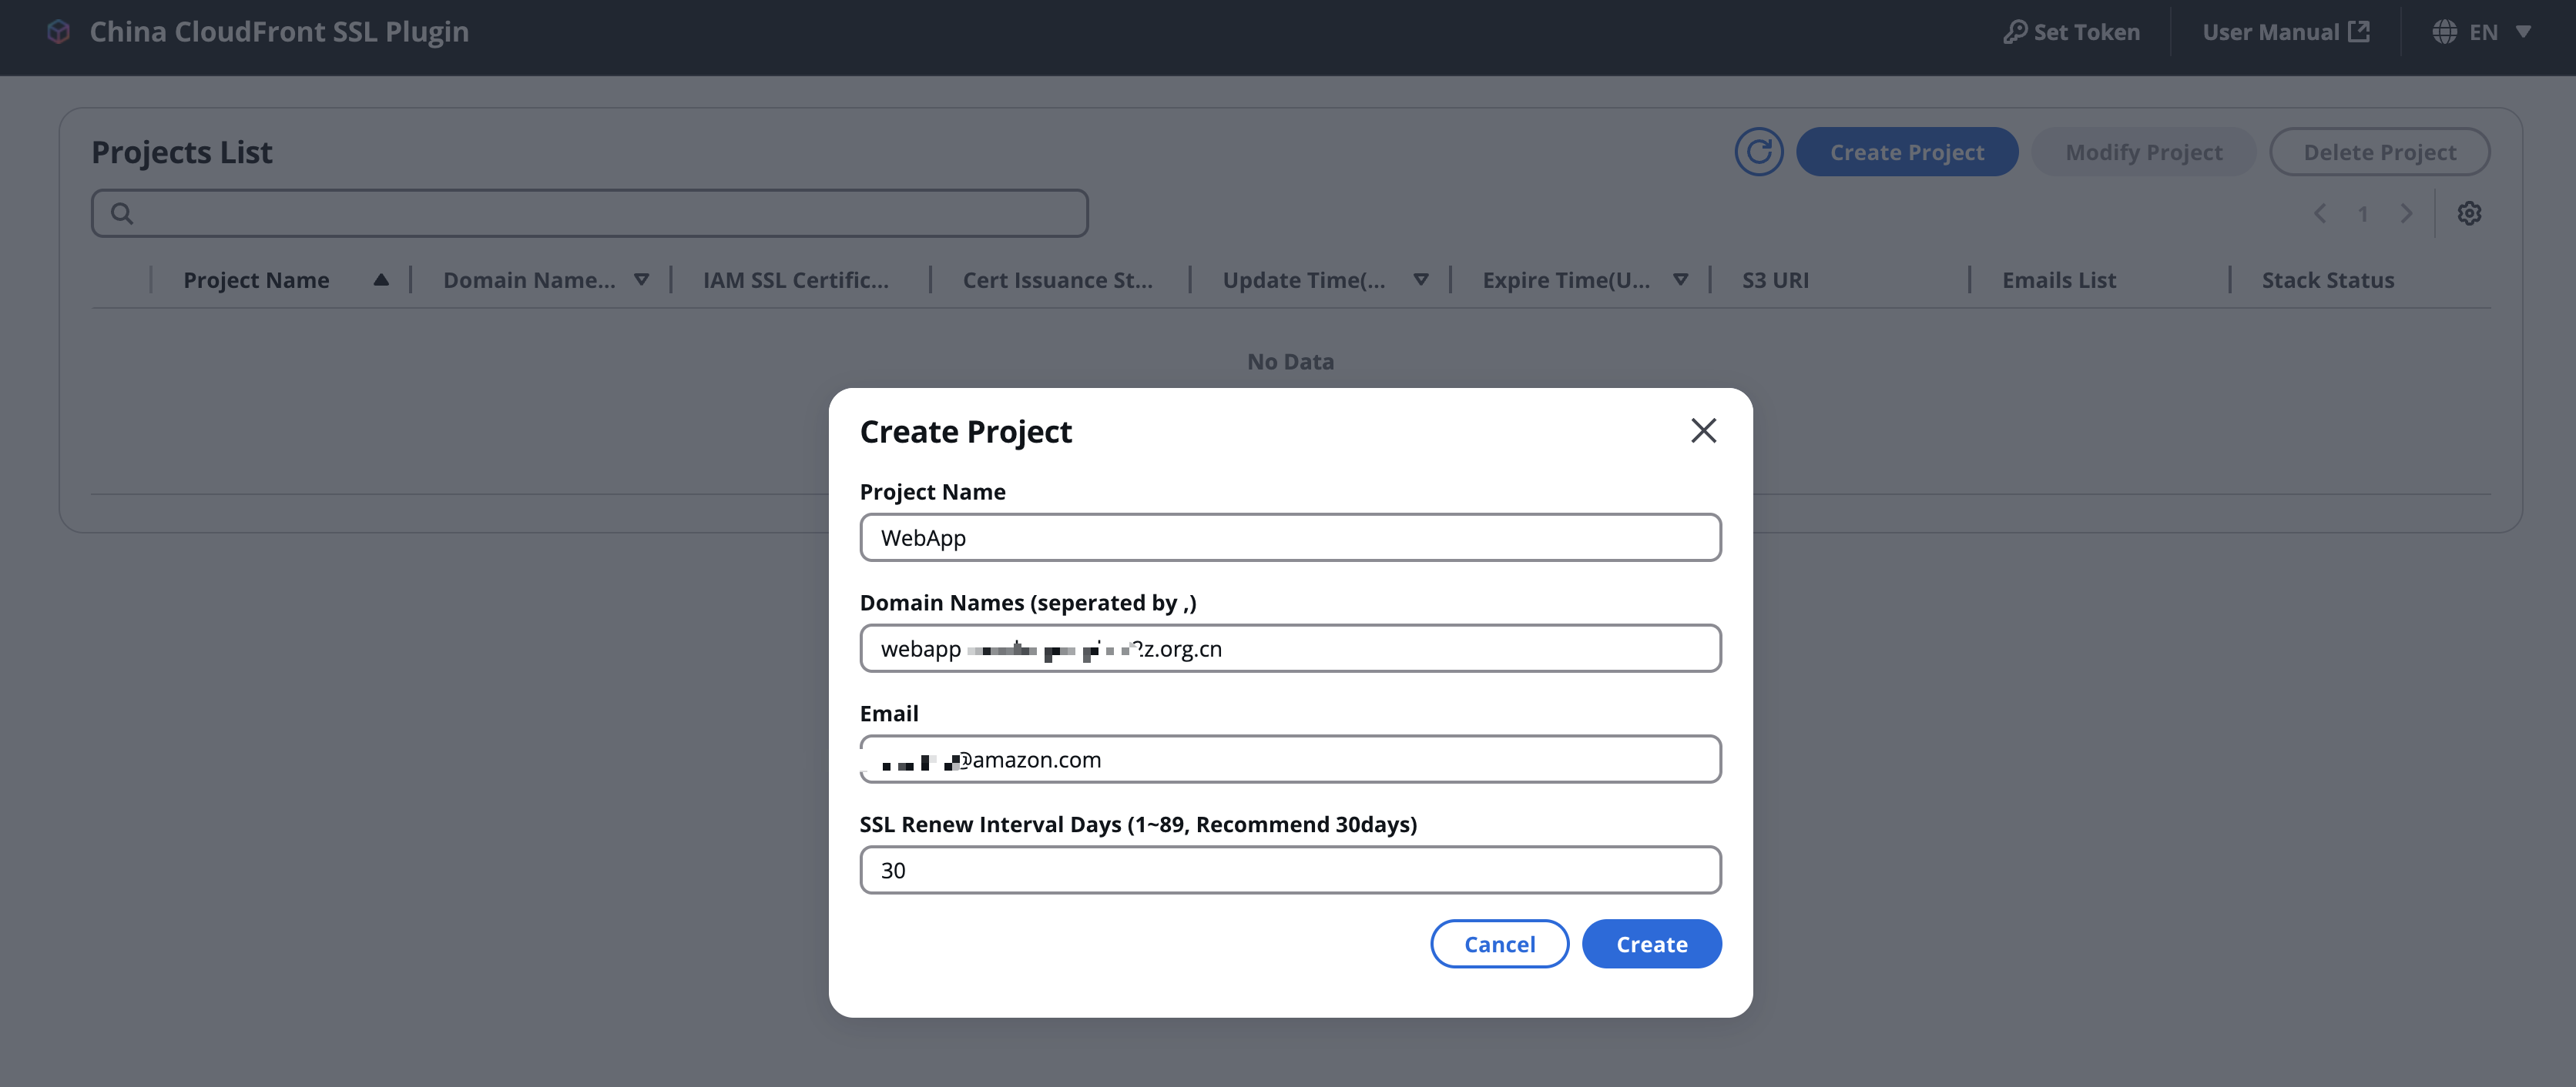
Task: Click the Create Project toolbar button
Action: point(1907,152)
